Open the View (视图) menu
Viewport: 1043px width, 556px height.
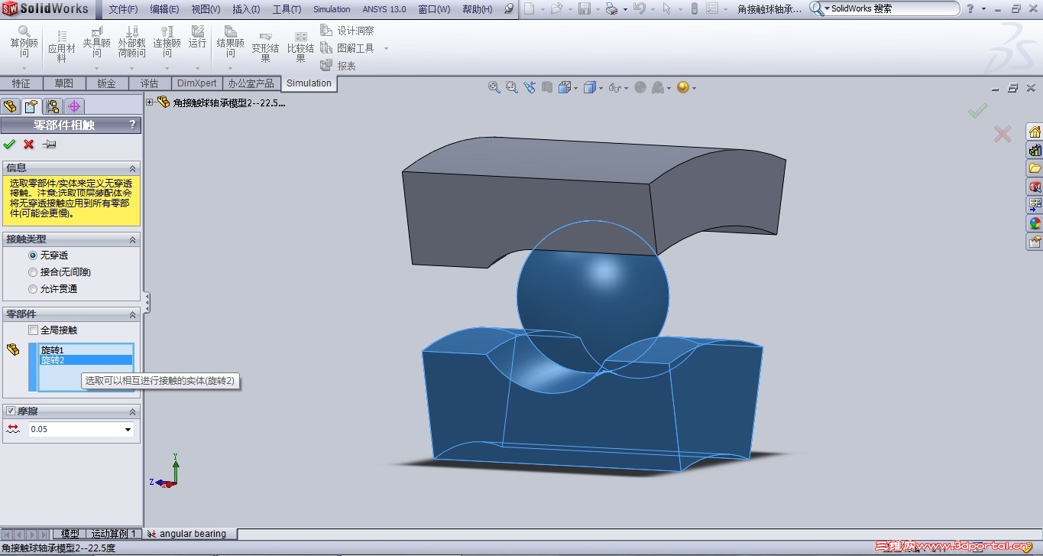click(x=206, y=9)
